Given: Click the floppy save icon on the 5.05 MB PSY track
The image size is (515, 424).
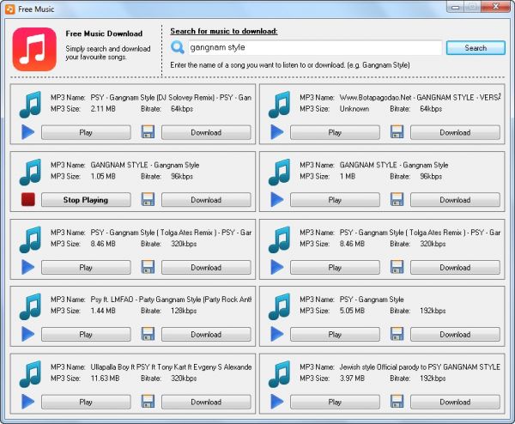Looking at the screenshot, I should [x=397, y=334].
